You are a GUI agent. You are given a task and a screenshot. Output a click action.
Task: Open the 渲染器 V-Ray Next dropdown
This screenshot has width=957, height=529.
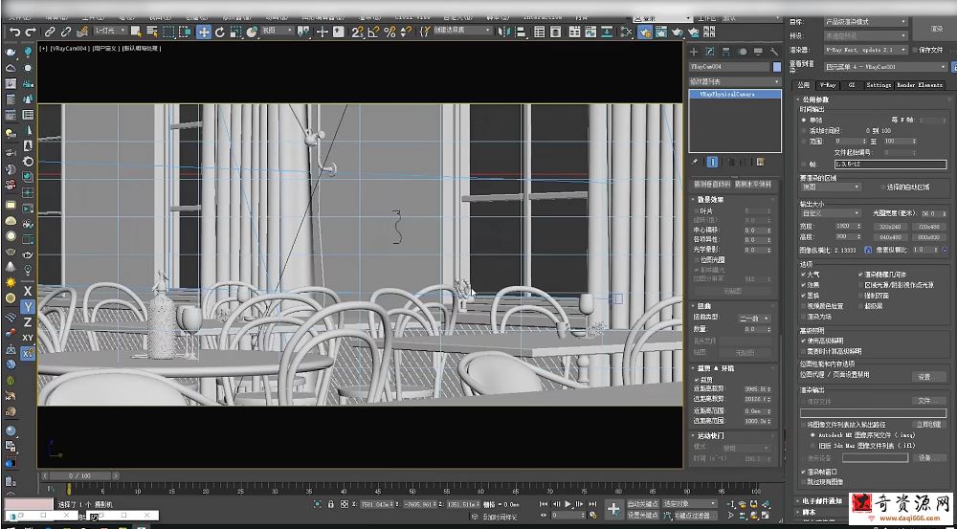864,50
